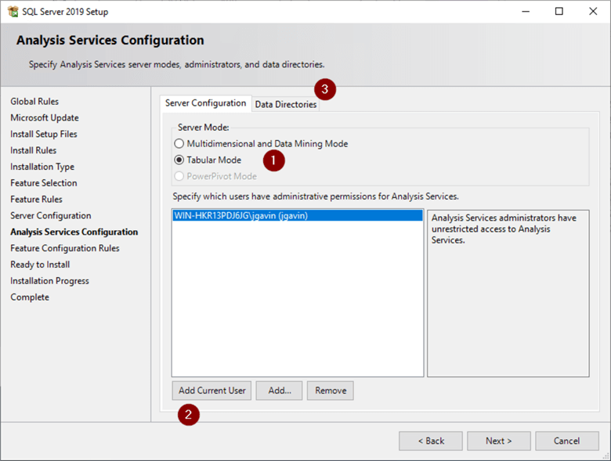The height and width of the screenshot is (461, 611).
Task: Select the jgavin administrator entry
Action: [x=241, y=216]
